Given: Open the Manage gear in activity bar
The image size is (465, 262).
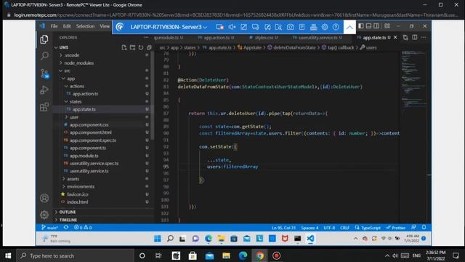Looking at the screenshot, I should pos(44,215).
